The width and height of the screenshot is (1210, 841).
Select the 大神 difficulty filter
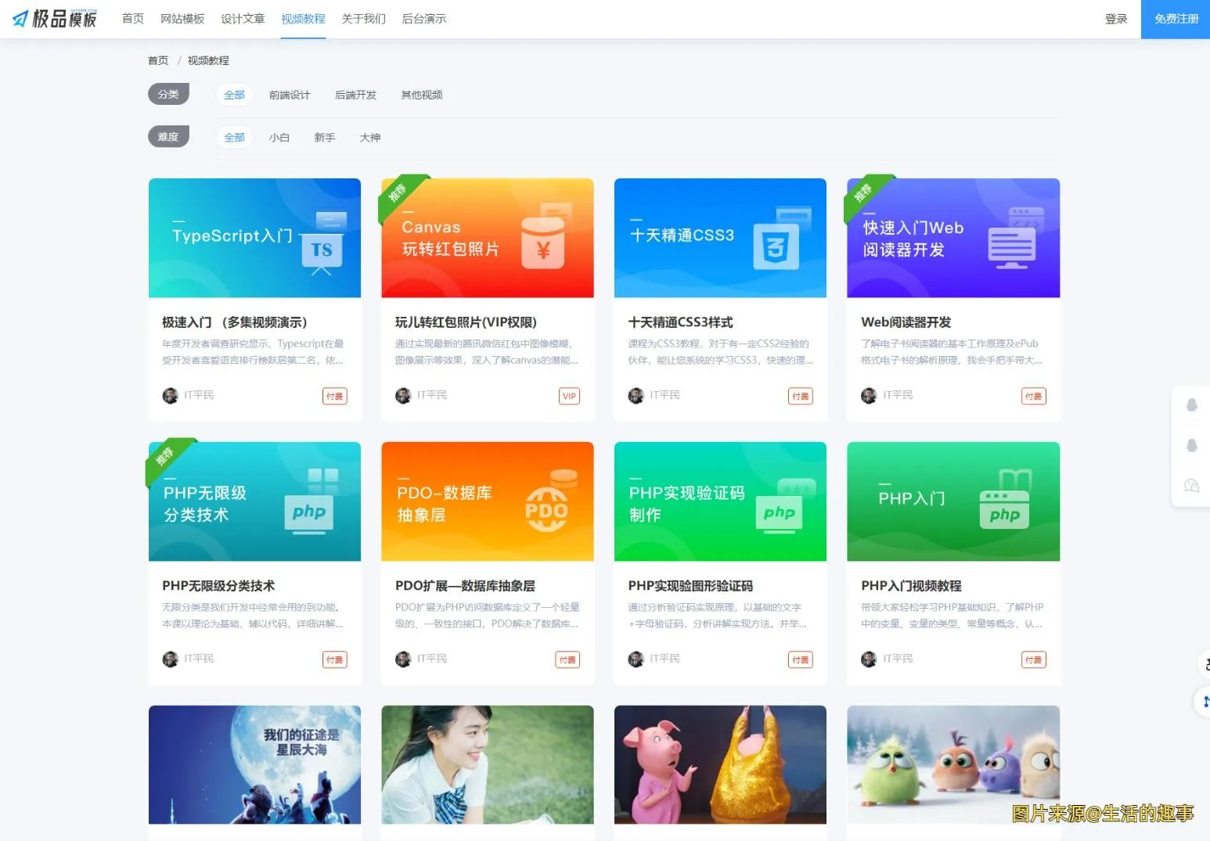(x=369, y=137)
